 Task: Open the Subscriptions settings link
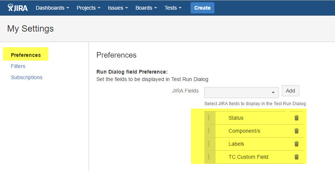(x=26, y=77)
